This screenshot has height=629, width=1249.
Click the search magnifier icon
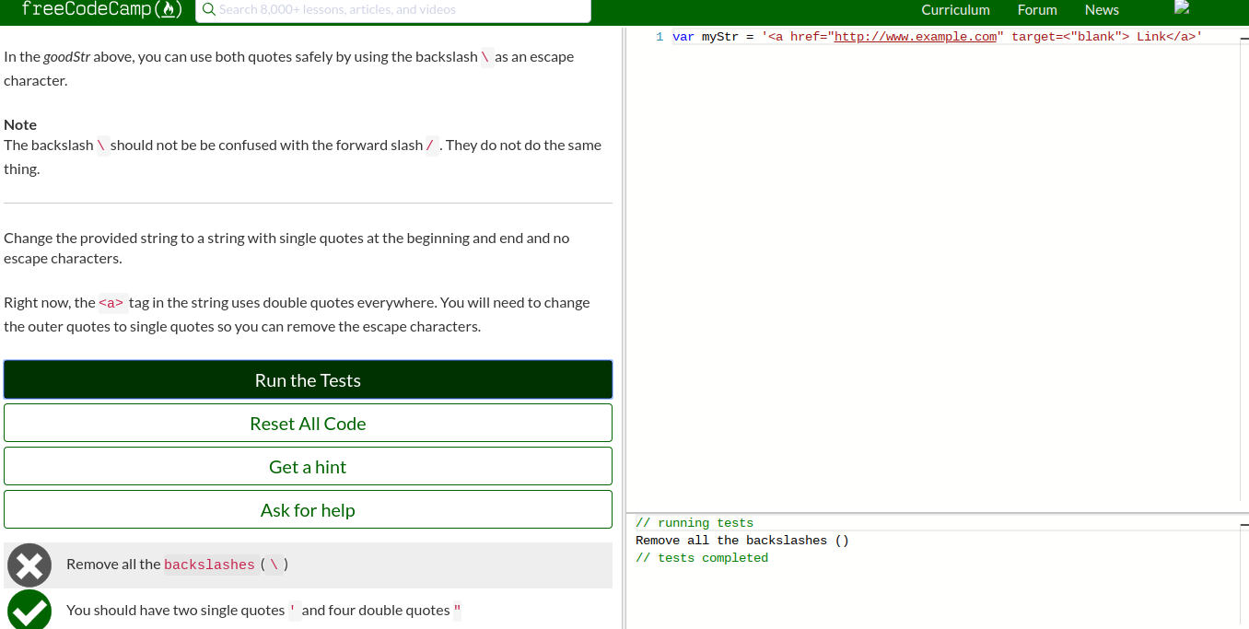pos(208,10)
